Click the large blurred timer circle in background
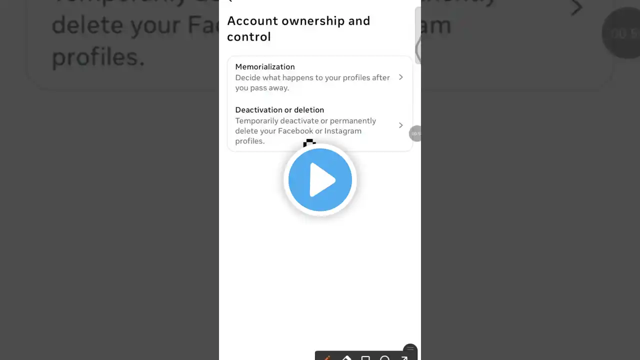The height and width of the screenshot is (360, 640). tap(621, 33)
